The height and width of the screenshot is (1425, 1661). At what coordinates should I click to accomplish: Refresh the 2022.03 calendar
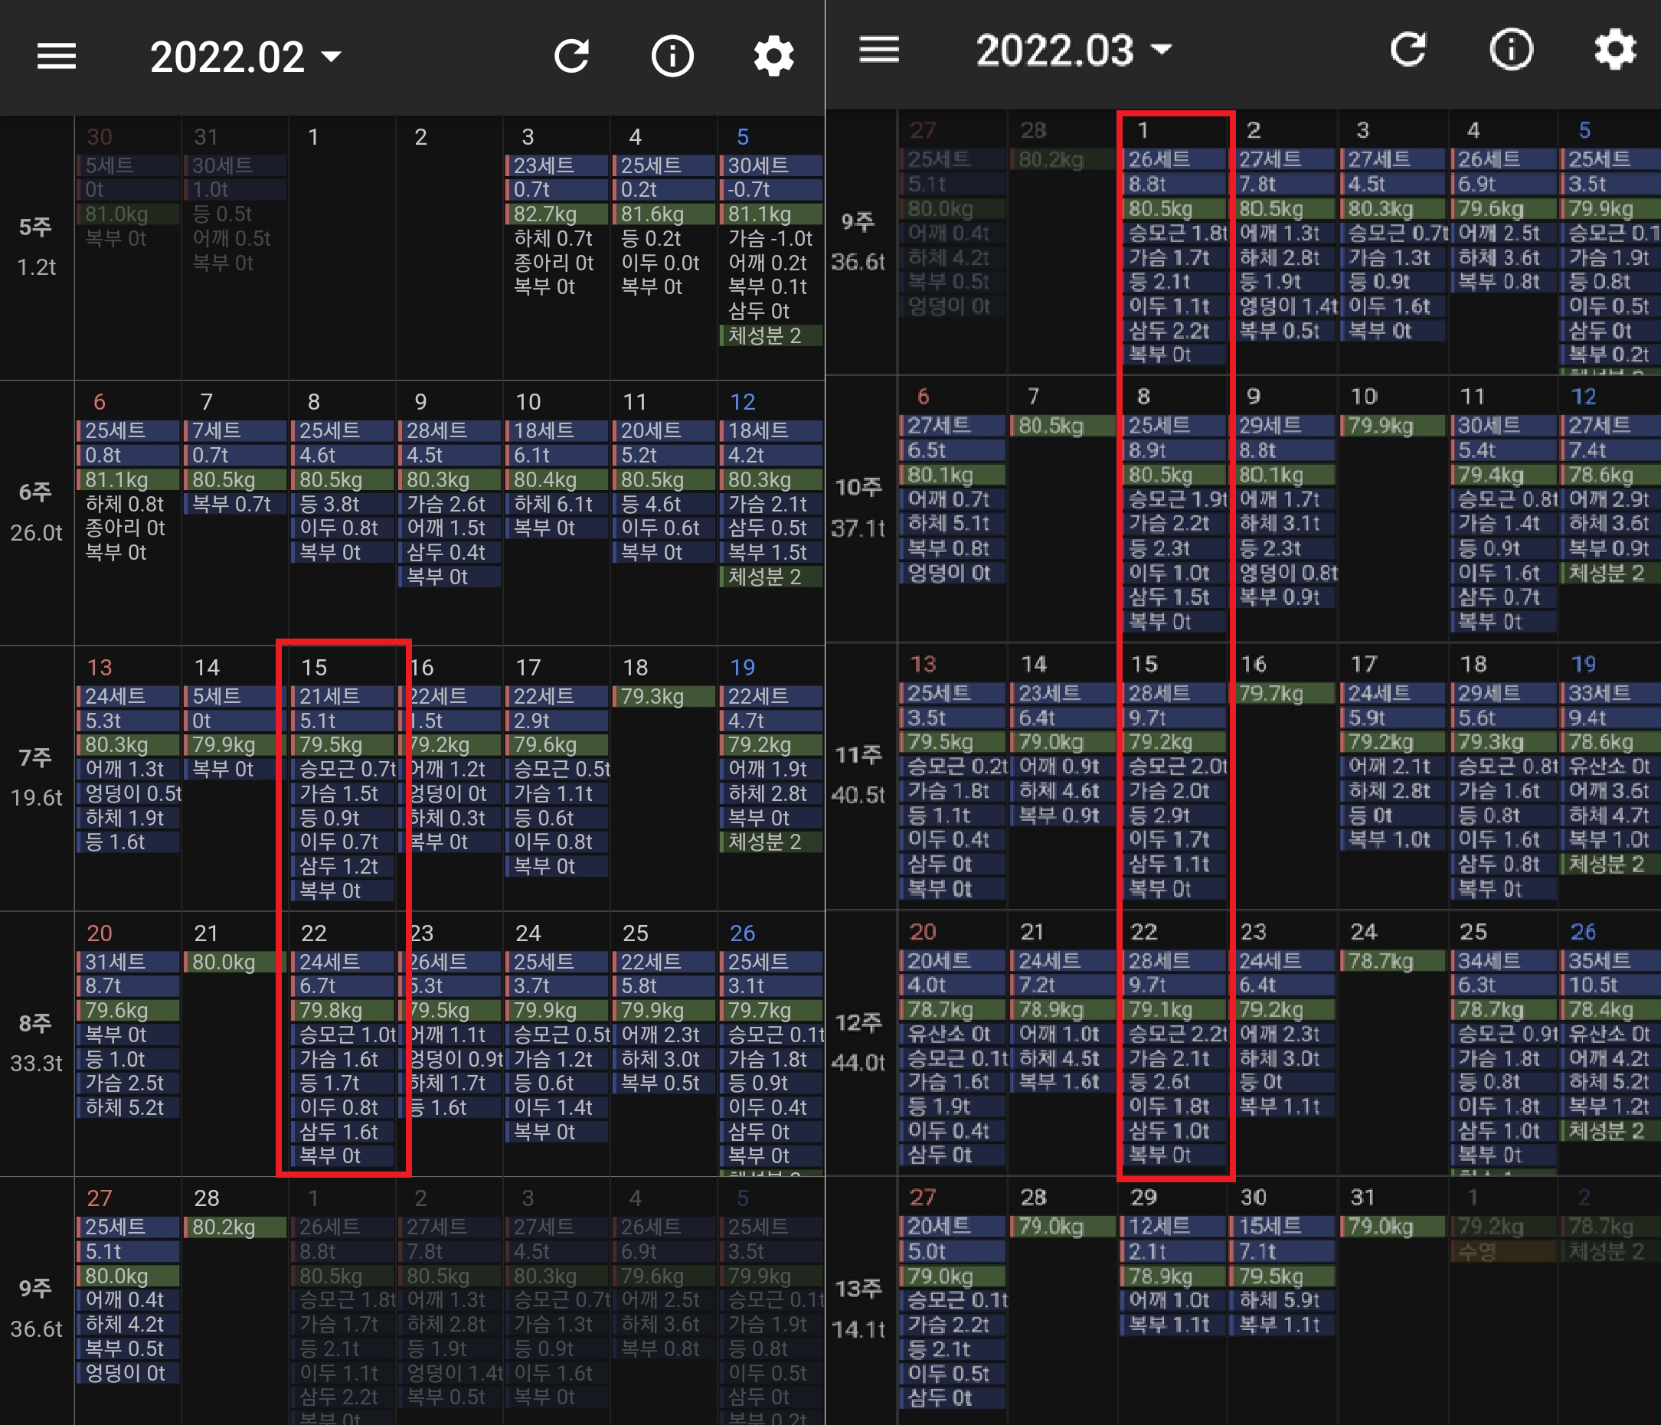point(1408,50)
